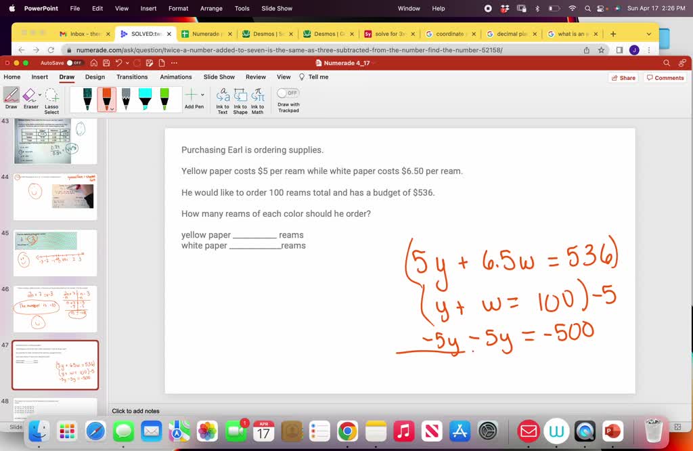Switch to the Design ribbon tab

point(95,77)
